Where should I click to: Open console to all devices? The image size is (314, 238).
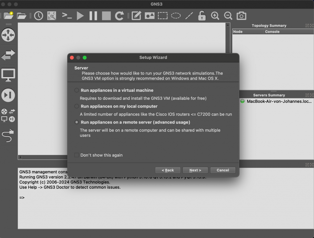click(67, 16)
